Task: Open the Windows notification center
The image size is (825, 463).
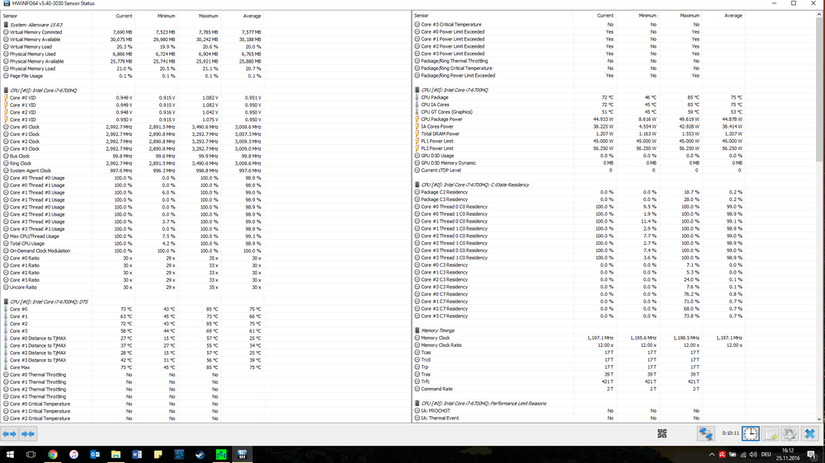Action: click(813, 454)
